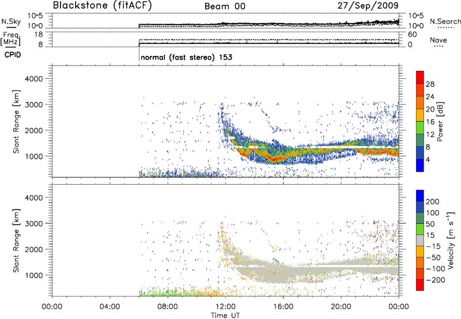461x319 pixels.
Task: Click the power colorbar value '28'
Action: pyautogui.click(x=430, y=84)
